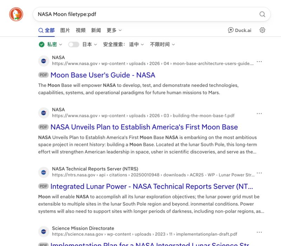Switch to the 新闻 (News) tab

(96, 30)
